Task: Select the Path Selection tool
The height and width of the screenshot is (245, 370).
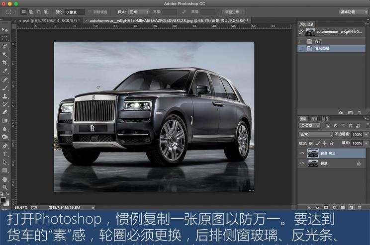Action: (4, 162)
